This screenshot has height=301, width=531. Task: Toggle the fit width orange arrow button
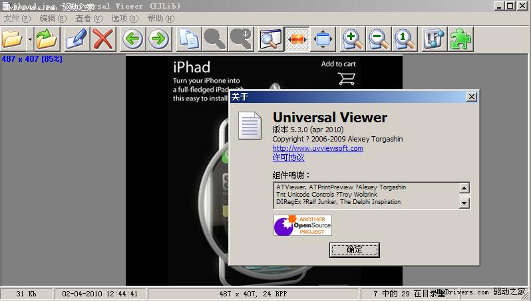point(297,39)
